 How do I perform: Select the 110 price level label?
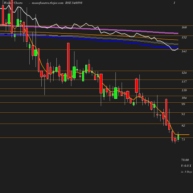tap(184, 90)
